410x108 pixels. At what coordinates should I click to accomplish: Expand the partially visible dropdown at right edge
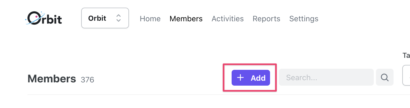(x=406, y=75)
